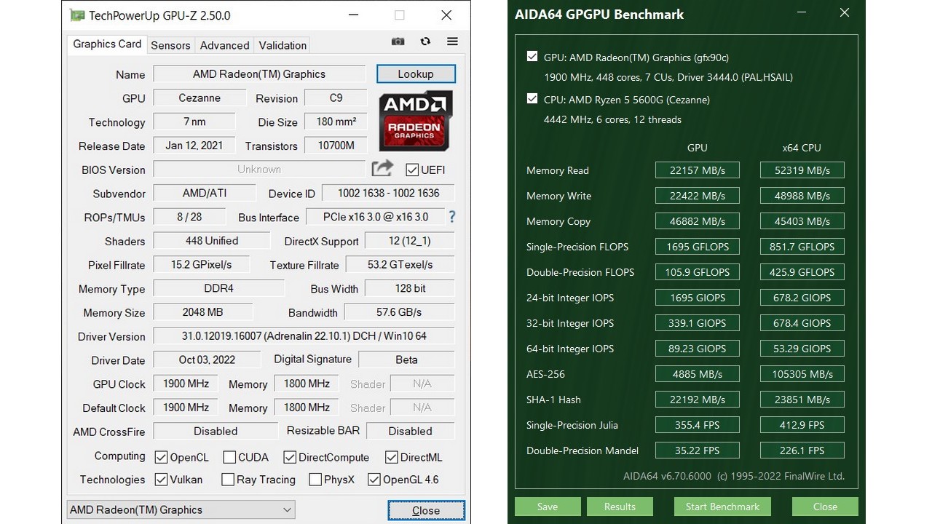
Task: Click the AMD Radeon Graphics logo
Action: click(415, 120)
